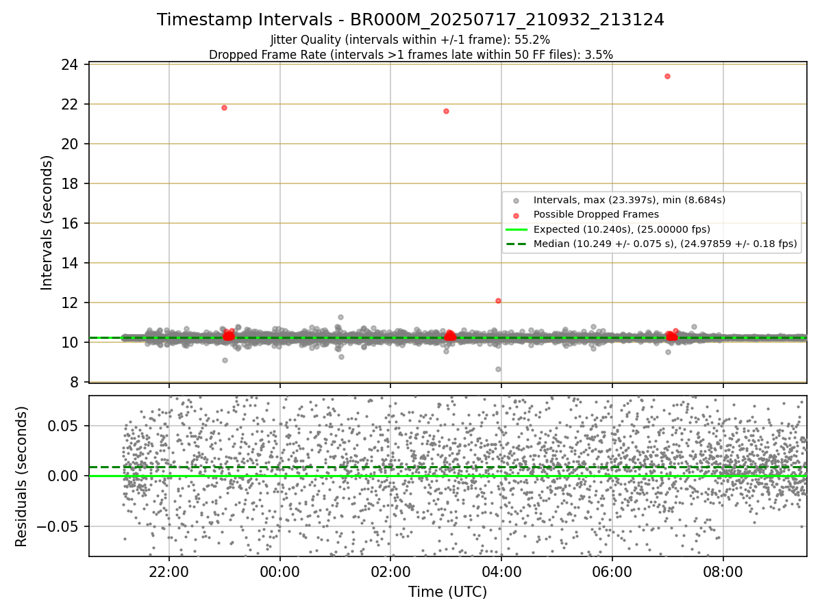This screenshot has width=822, height=616.
Task: Click the '22:00' x-axis tick label
Action: 169,574
